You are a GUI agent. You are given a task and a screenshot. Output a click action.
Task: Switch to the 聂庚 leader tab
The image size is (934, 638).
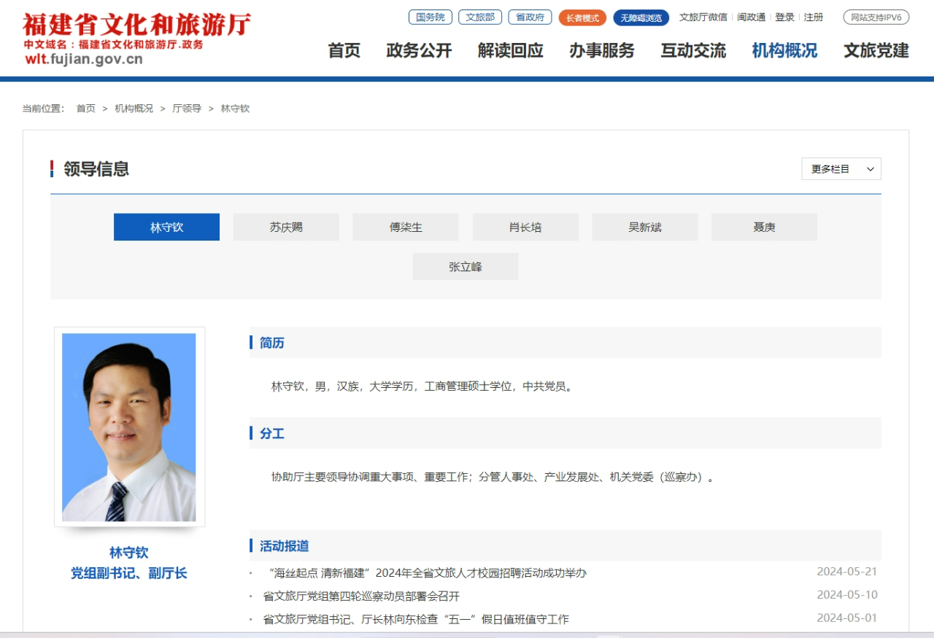(x=764, y=227)
